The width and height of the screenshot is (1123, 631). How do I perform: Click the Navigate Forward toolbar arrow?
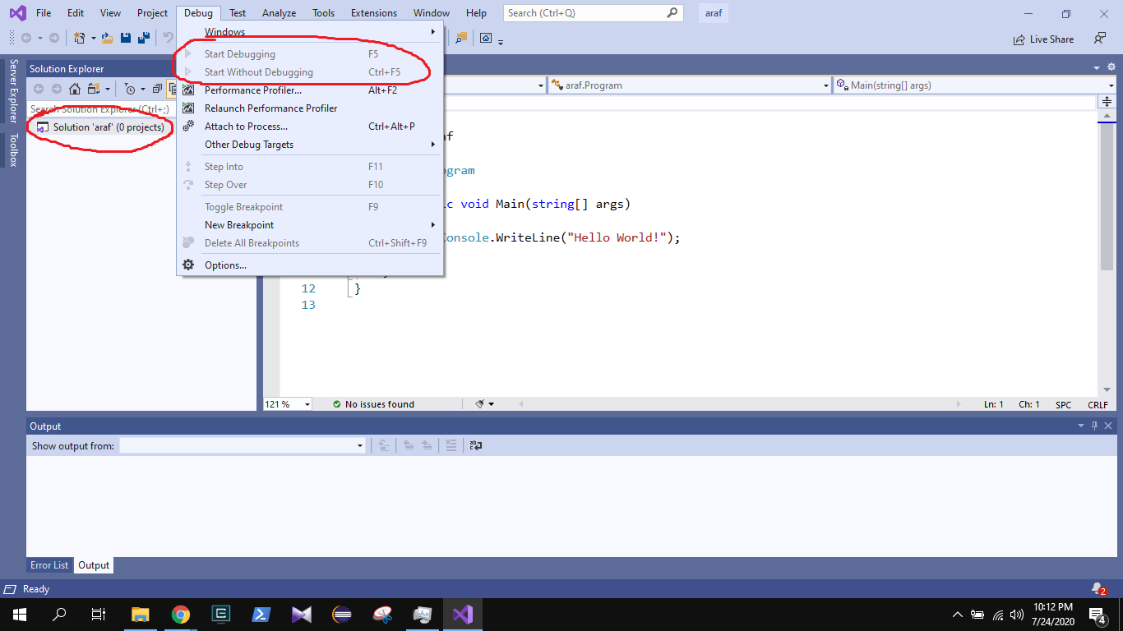point(54,38)
